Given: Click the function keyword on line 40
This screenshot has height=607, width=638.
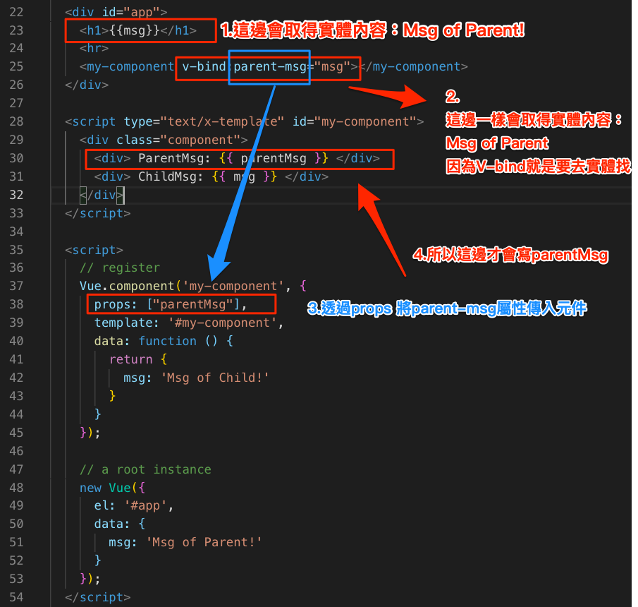Looking at the screenshot, I should pyautogui.click(x=167, y=341).
